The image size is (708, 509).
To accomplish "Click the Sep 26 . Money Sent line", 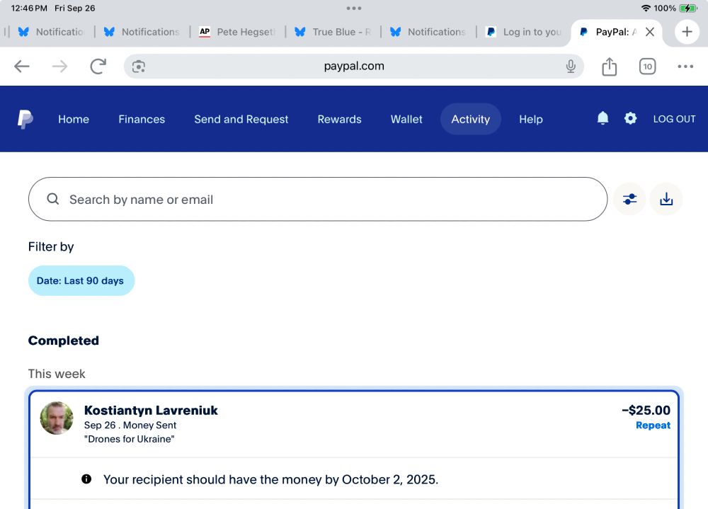I will 130,425.
